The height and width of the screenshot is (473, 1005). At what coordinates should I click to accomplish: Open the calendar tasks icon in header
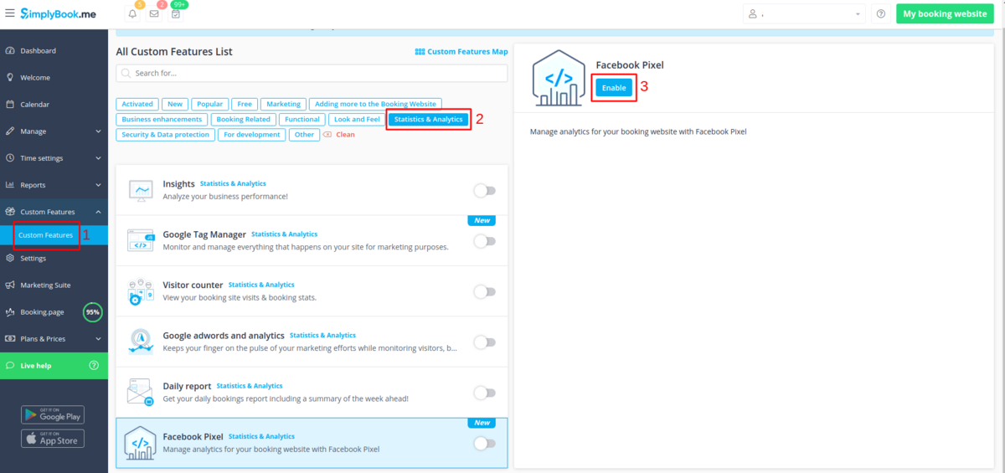tap(176, 14)
